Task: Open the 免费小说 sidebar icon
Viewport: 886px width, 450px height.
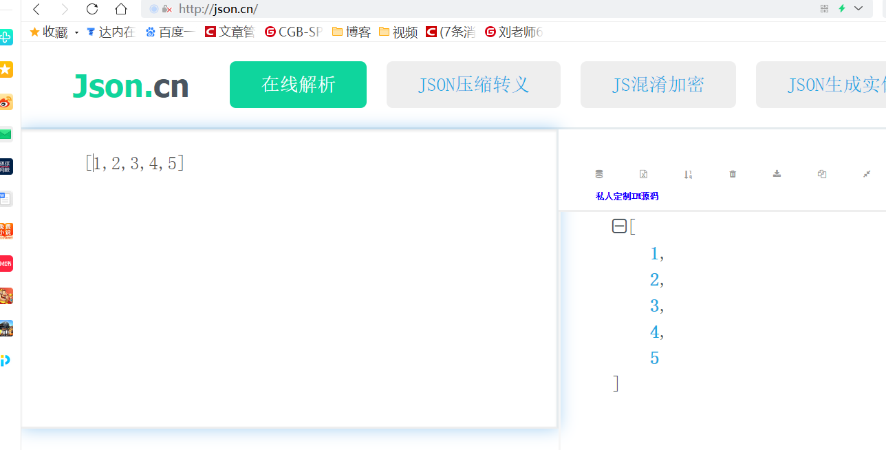Action: (x=6, y=231)
